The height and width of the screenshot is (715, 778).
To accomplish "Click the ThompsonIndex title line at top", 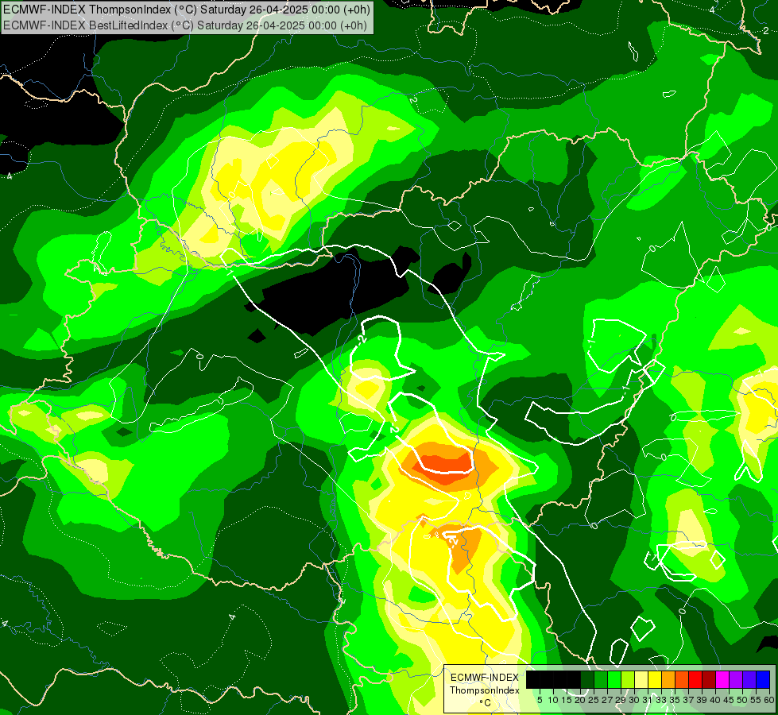I will pyautogui.click(x=187, y=10).
